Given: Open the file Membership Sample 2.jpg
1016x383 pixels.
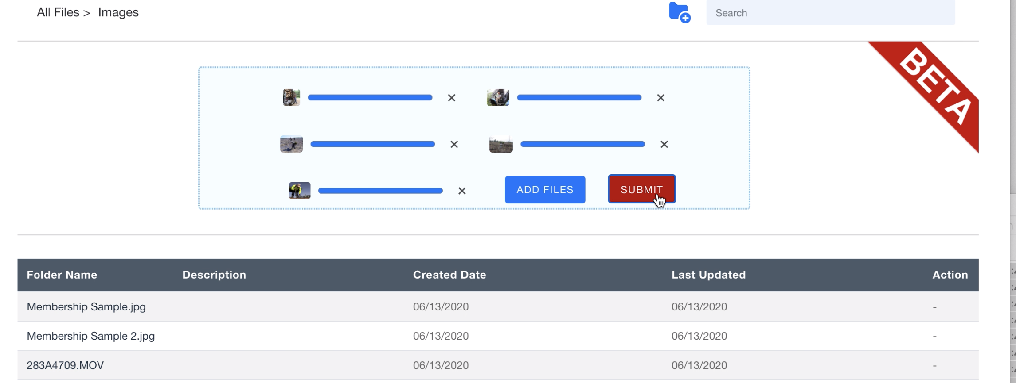Looking at the screenshot, I should pos(91,336).
